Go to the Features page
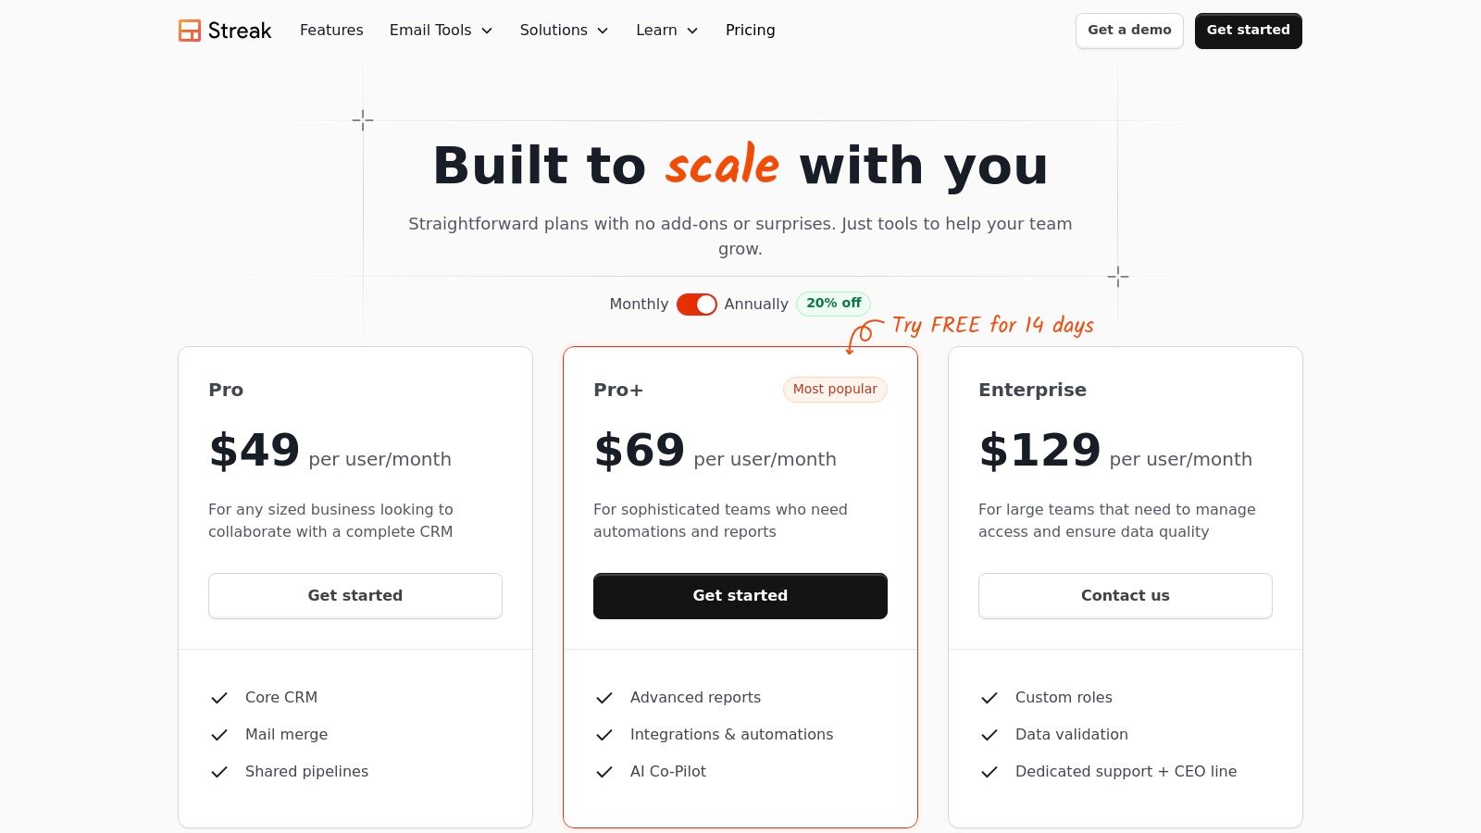 coord(331,31)
